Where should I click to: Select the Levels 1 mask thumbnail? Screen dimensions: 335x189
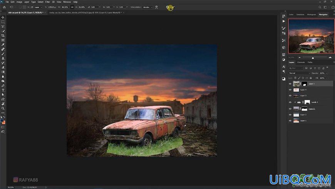[307, 102]
